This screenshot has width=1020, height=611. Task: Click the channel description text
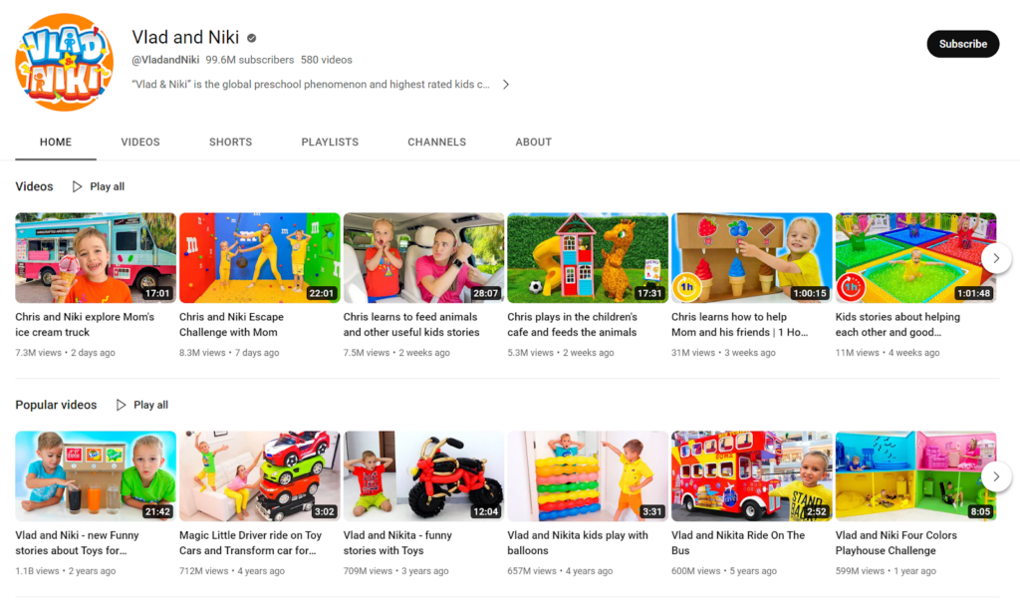pyautogui.click(x=311, y=85)
